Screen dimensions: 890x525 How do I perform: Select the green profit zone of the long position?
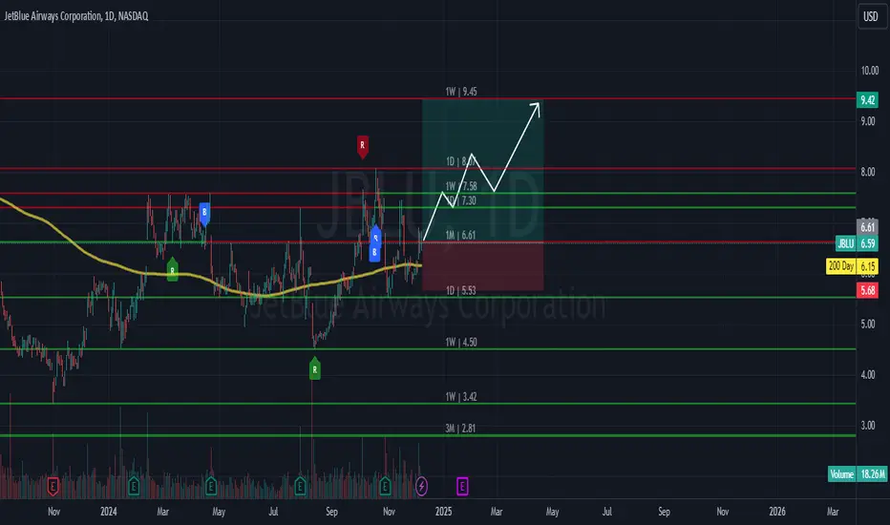(x=482, y=170)
